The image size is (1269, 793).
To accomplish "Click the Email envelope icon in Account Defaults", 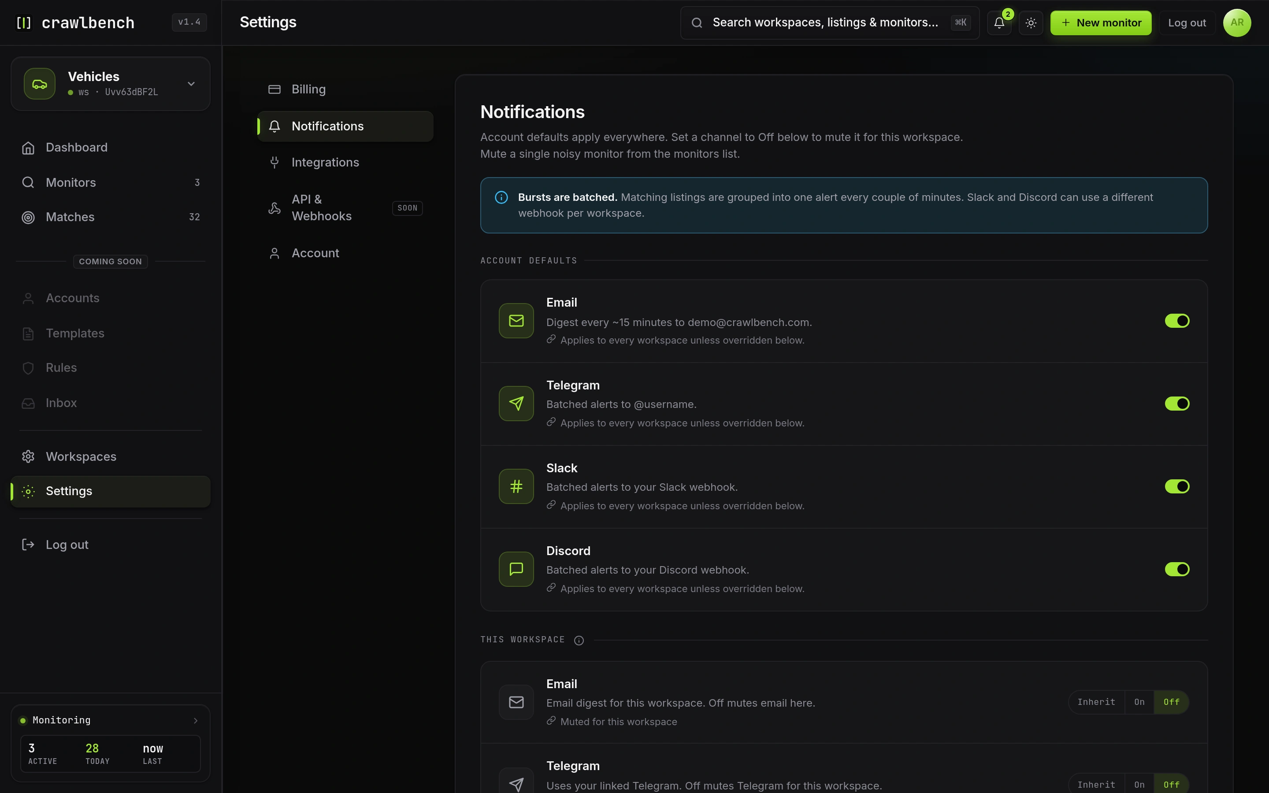I will click(516, 320).
